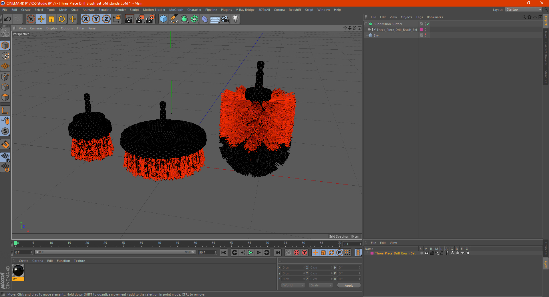The width and height of the screenshot is (549, 297).
Task: Click the Subdivision Surface generator icon
Action: tap(184, 19)
